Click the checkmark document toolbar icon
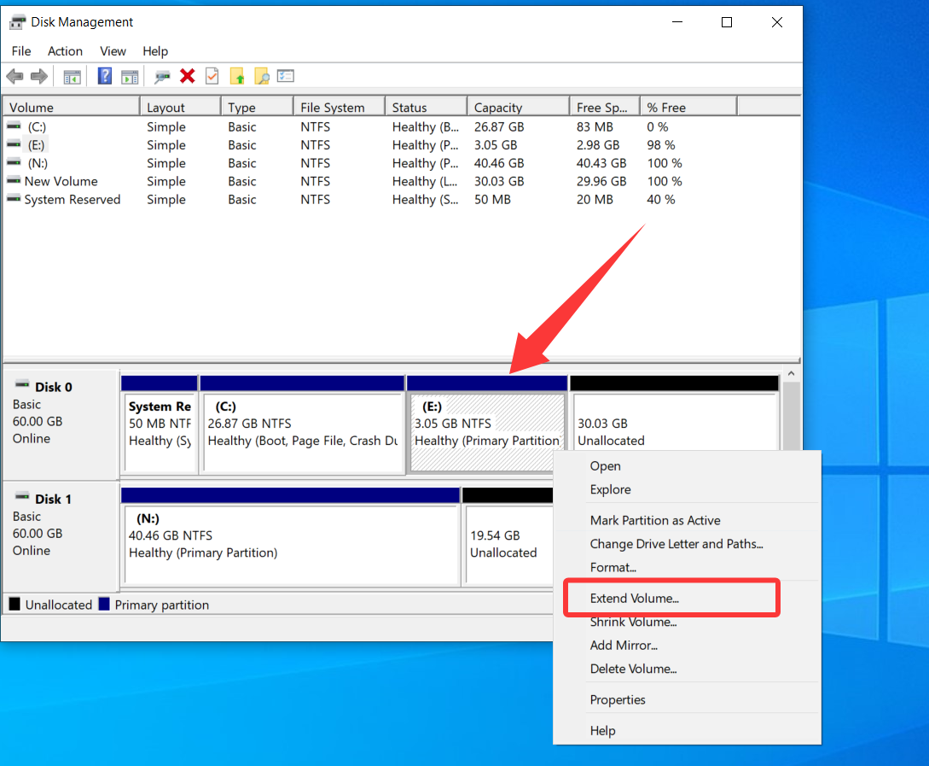This screenshot has width=929, height=766. (x=212, y=76)
